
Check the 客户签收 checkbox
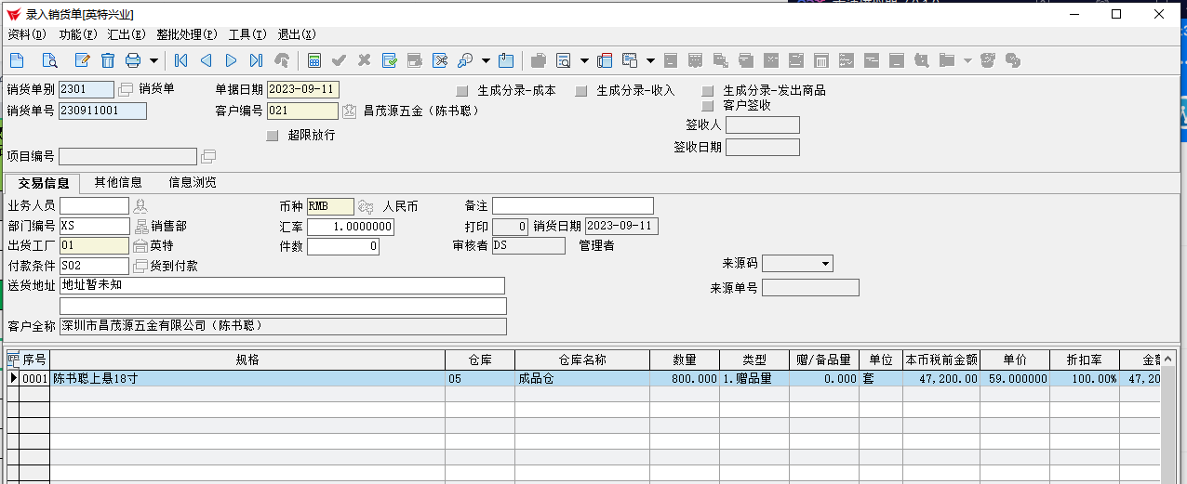point(708,106)
